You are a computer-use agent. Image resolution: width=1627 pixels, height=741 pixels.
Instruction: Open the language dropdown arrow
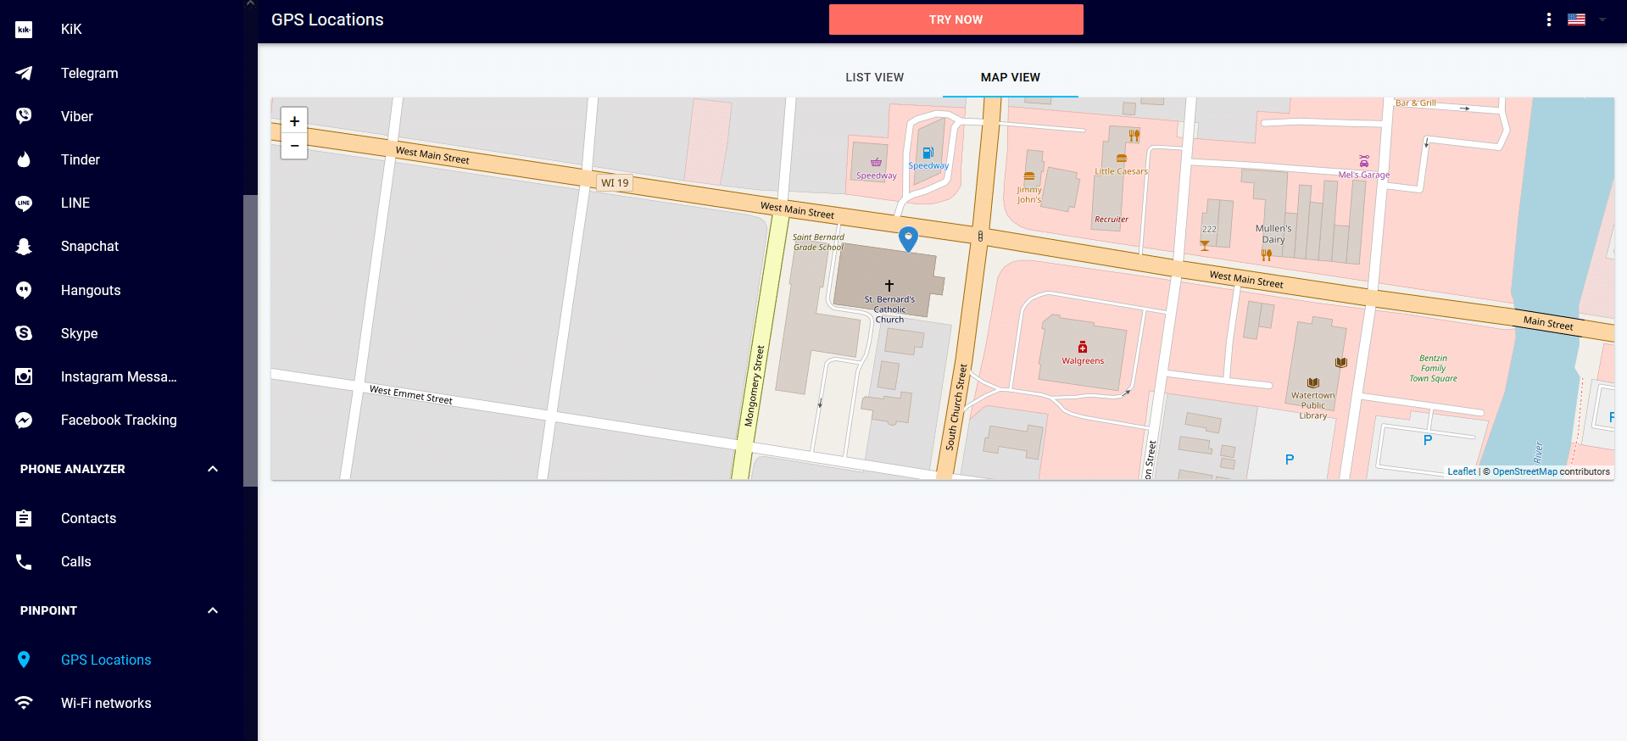(x=1602, y=19)
